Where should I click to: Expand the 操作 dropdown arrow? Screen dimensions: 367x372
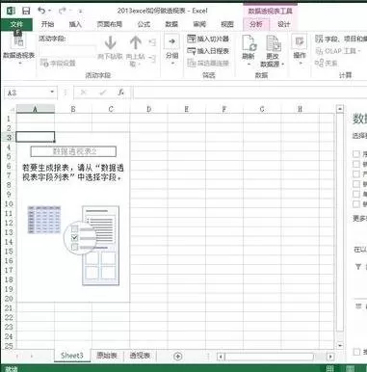301,63
